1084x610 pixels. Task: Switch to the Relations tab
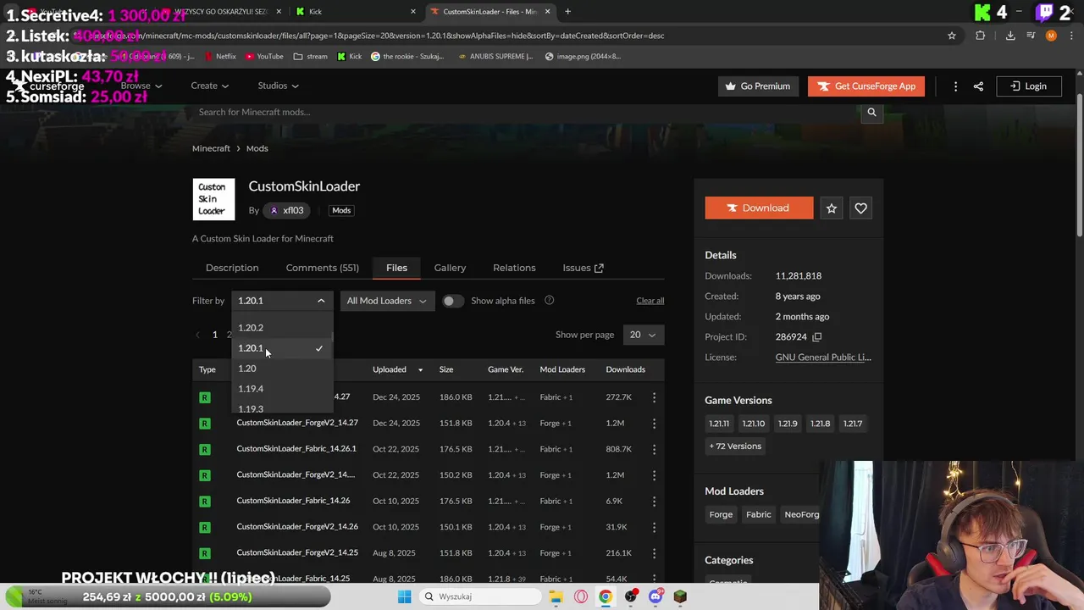coord(514,268)
